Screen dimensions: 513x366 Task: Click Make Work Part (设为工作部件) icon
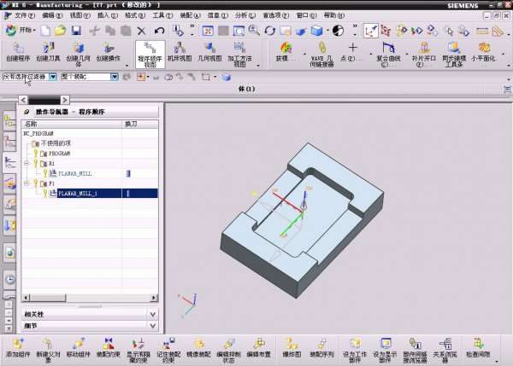click(355, 350)
